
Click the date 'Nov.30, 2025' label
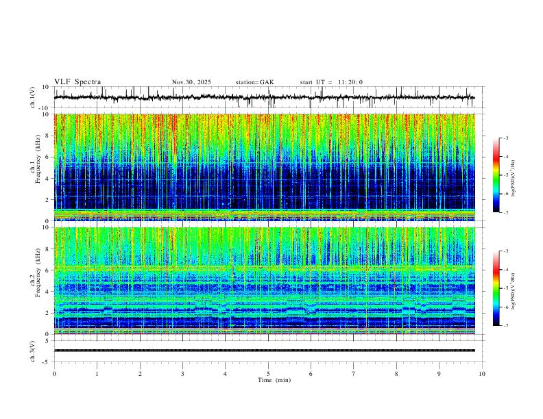[191, 82]
